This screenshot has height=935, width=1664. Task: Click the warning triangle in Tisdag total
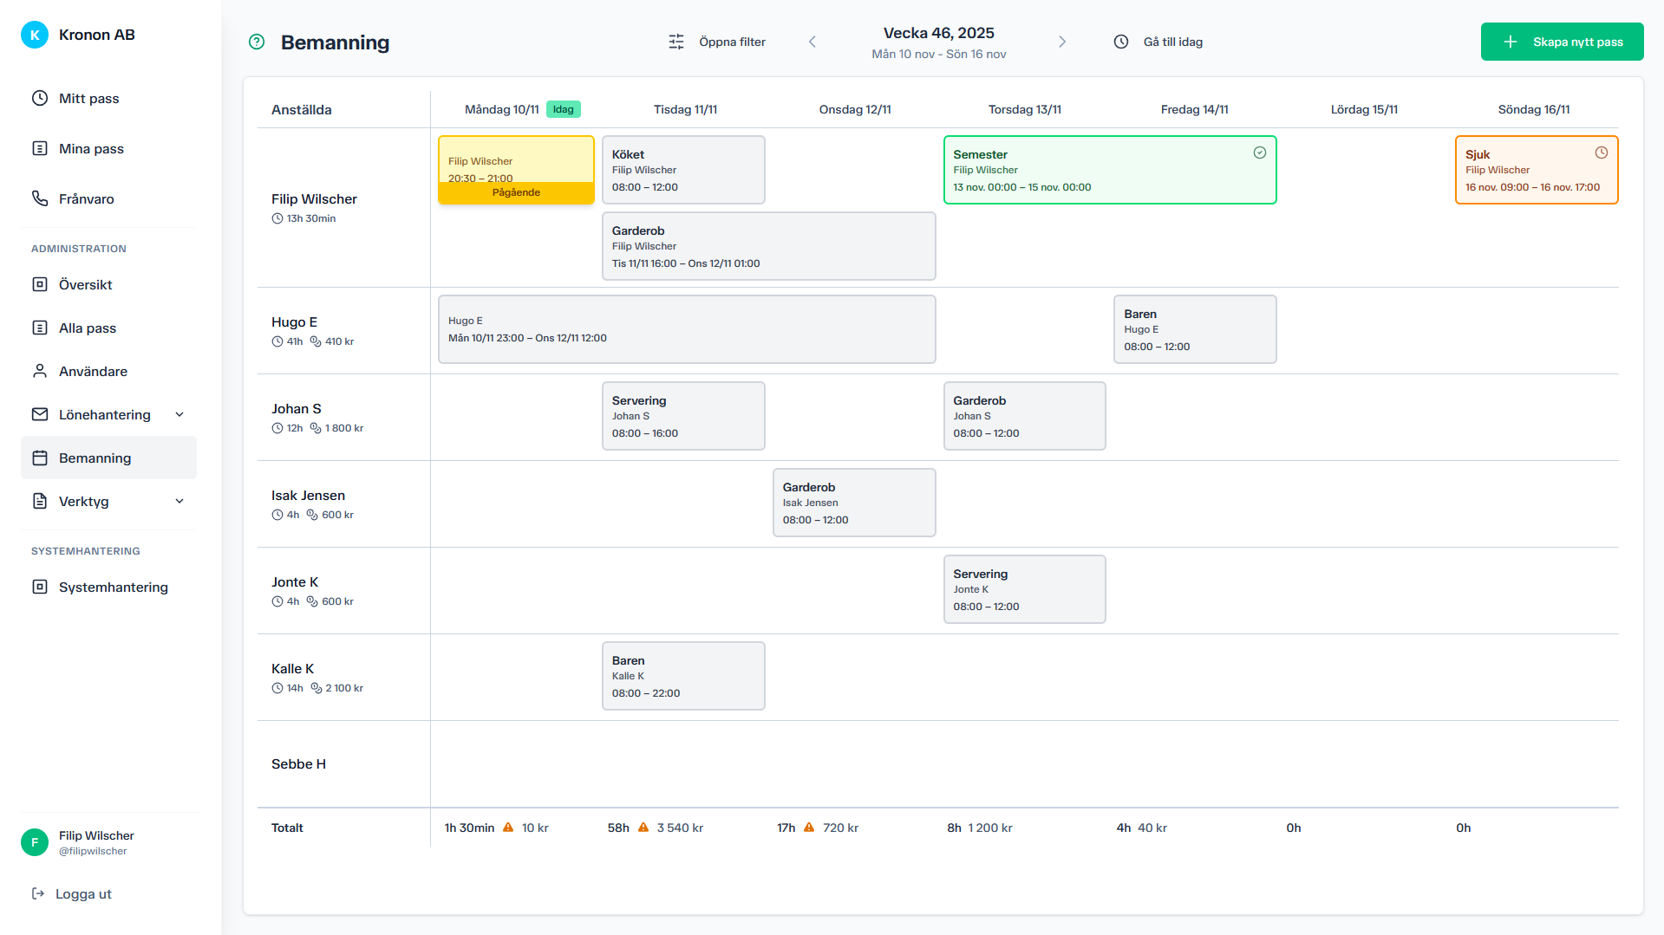click(x=643, y=828)
